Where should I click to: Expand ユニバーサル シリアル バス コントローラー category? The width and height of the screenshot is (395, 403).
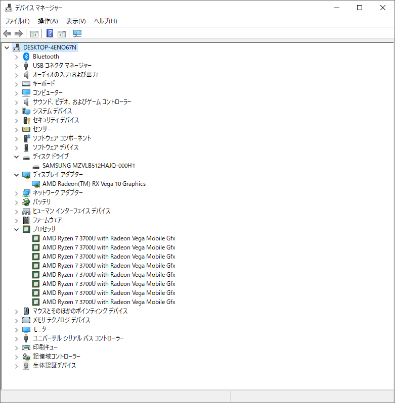[x=17, y=338]
